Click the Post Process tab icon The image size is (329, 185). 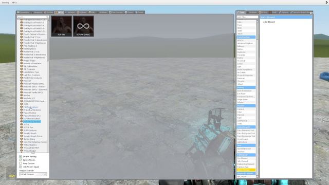pos(110,12)
